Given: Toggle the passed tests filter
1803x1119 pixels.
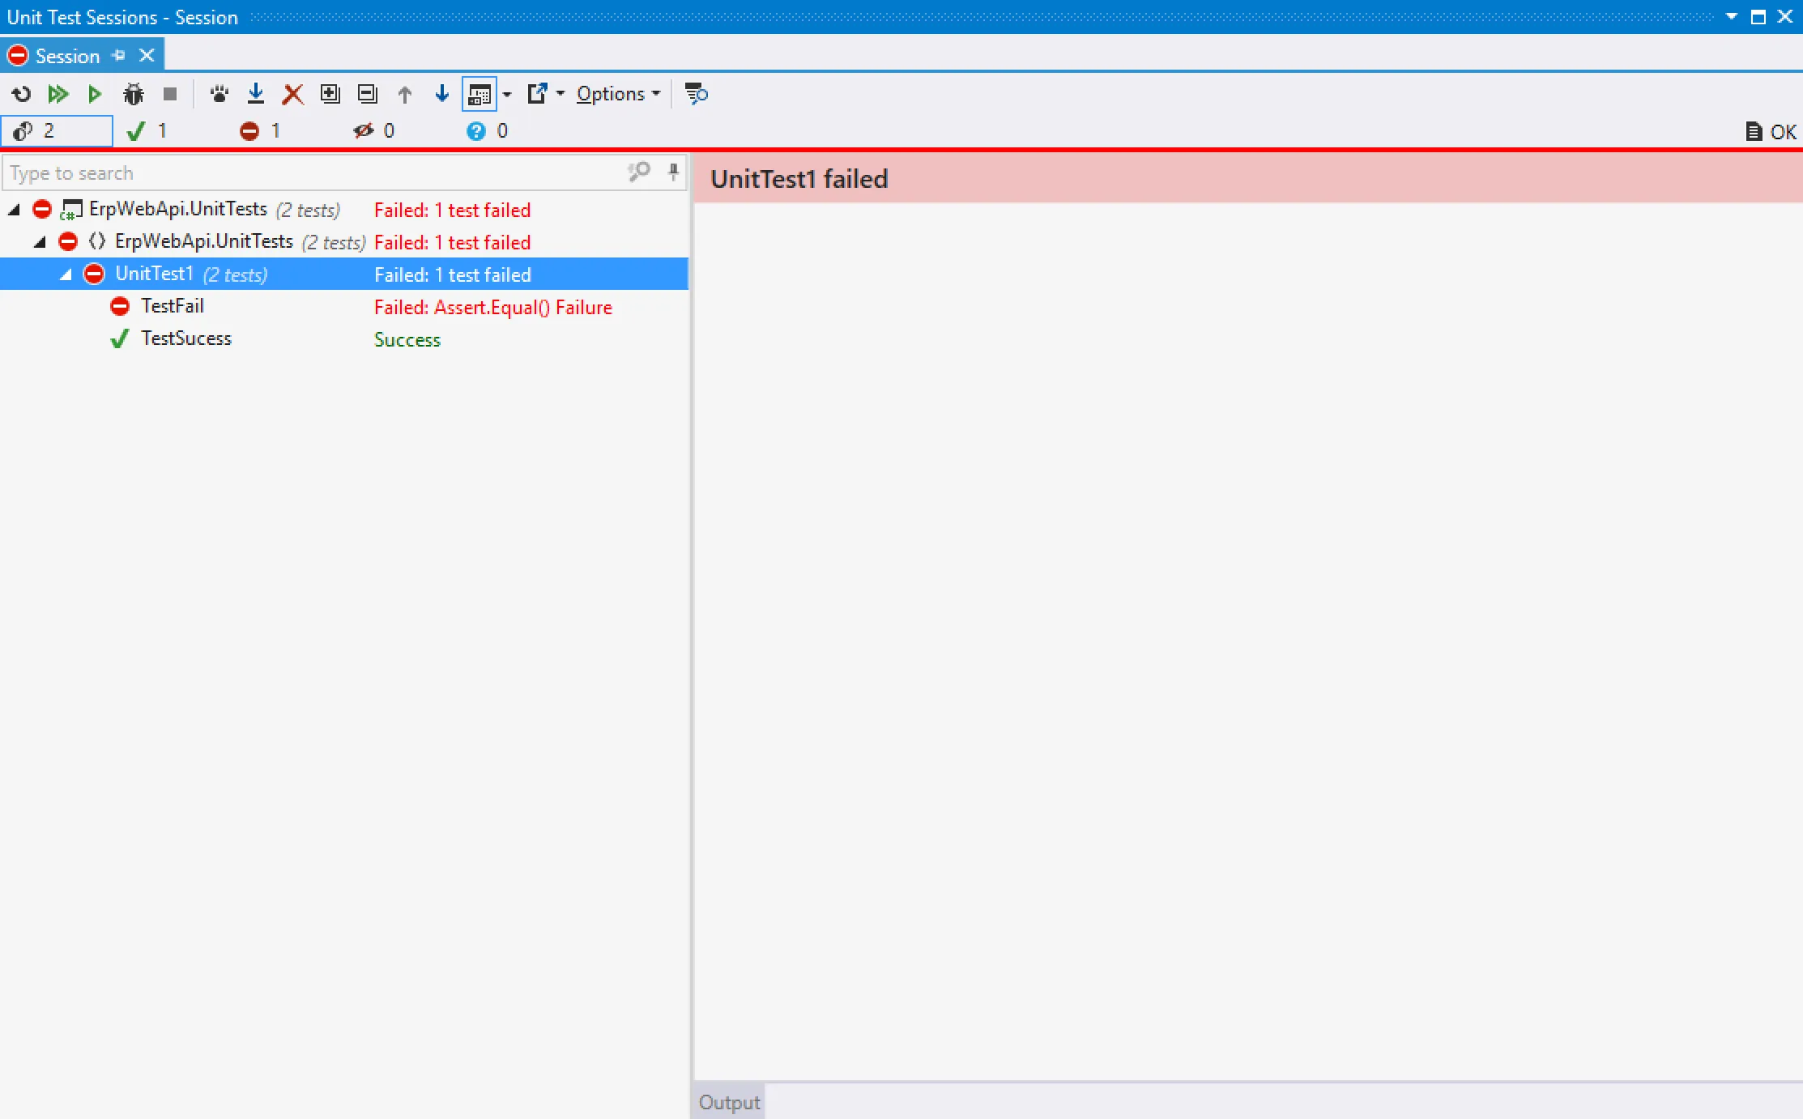Looking at the screenshot, I should coord(147,131).
